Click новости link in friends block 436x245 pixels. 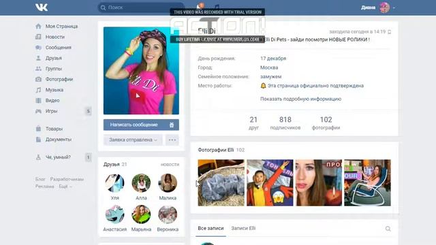point(170,165)
